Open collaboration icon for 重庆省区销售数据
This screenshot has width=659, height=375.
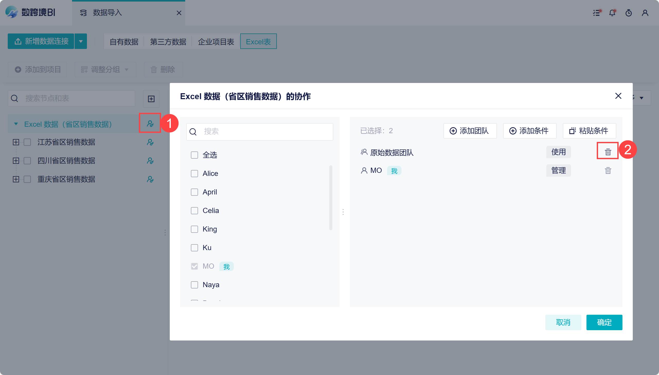click(150, 179)
